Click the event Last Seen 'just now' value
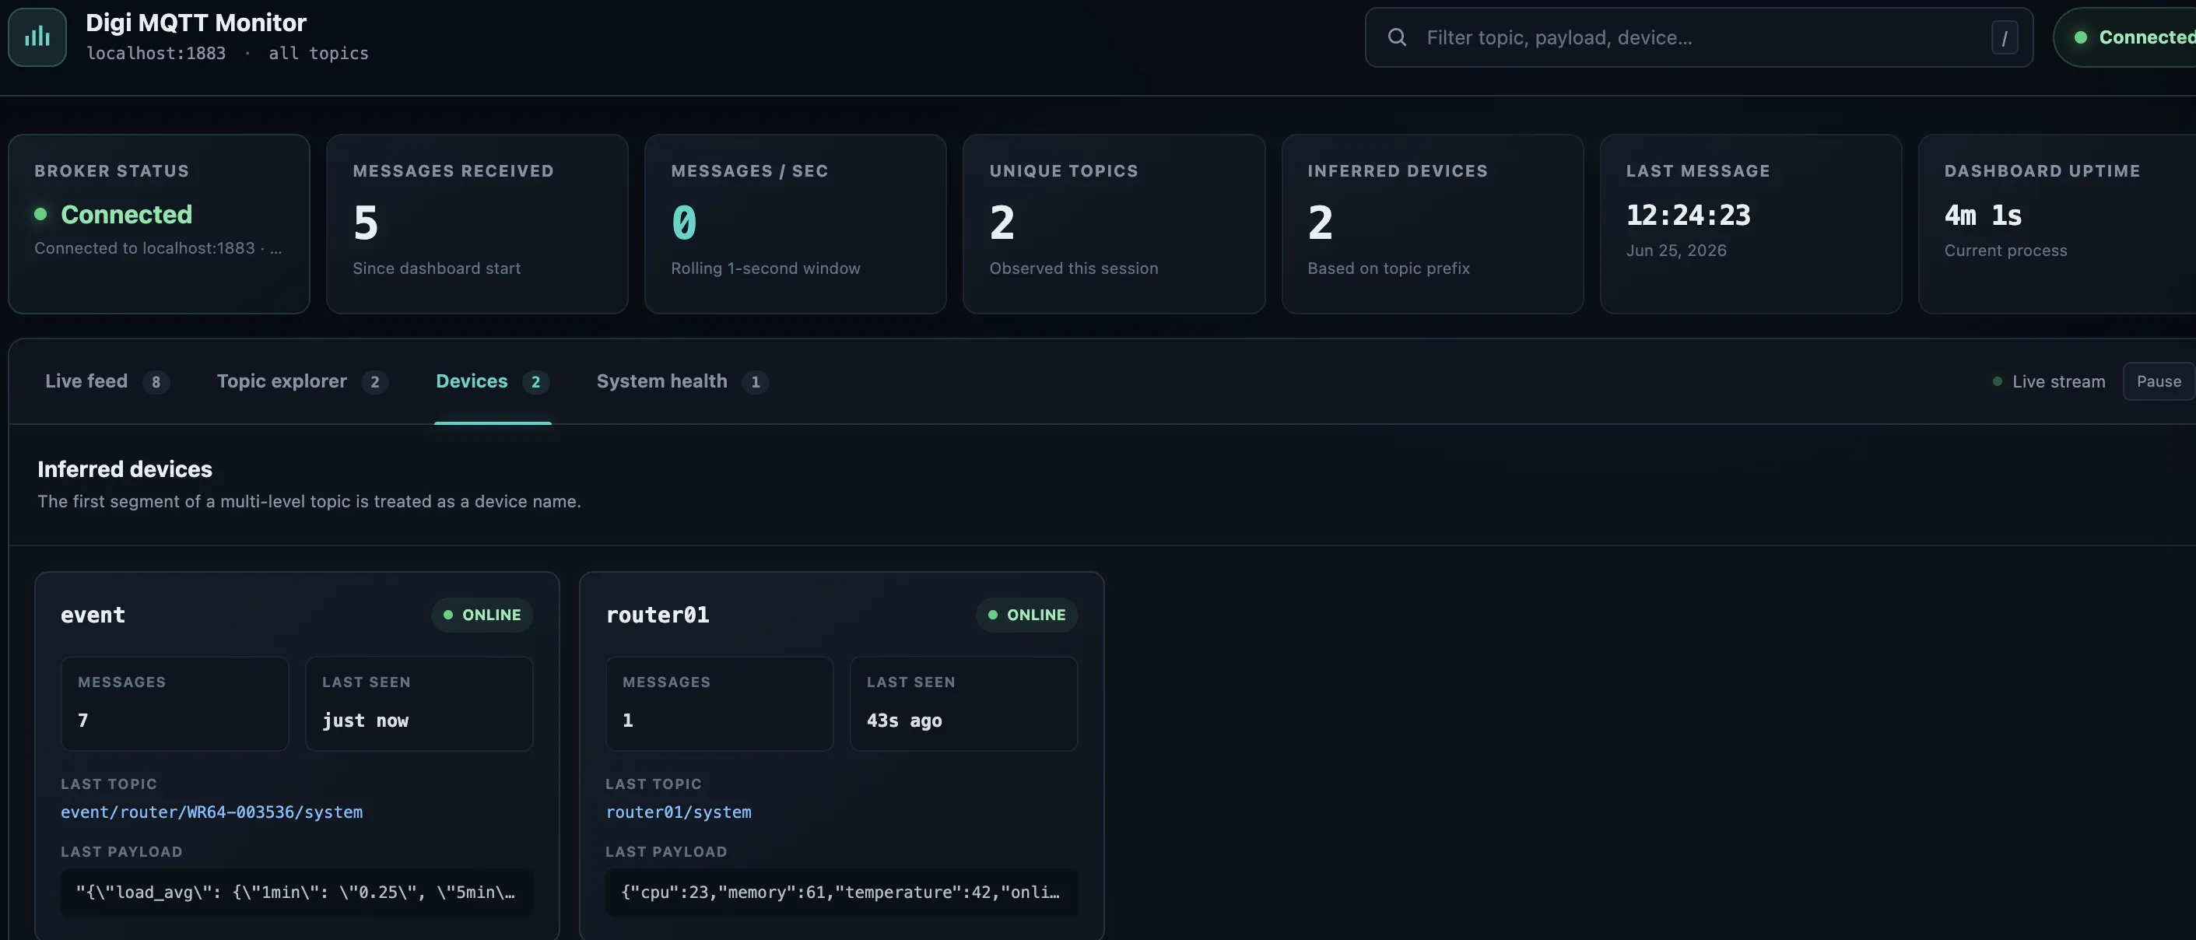This screenshot has width=2196, height=940. 365,720
